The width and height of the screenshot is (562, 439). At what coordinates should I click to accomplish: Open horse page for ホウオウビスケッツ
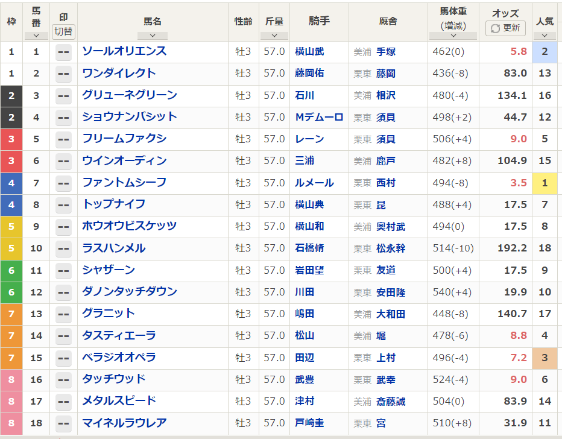click(x=130, y=226)
